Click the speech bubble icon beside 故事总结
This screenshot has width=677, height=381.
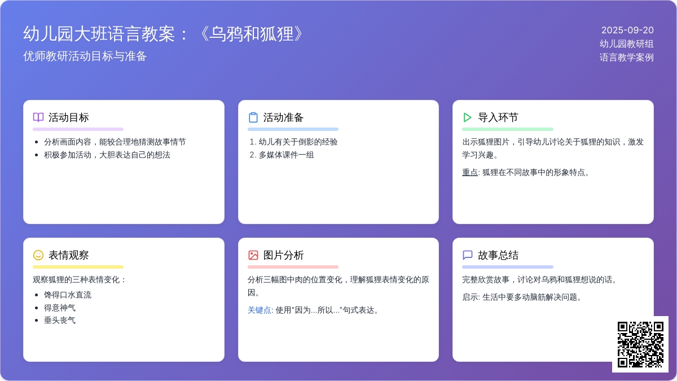(x=468, y=255)
